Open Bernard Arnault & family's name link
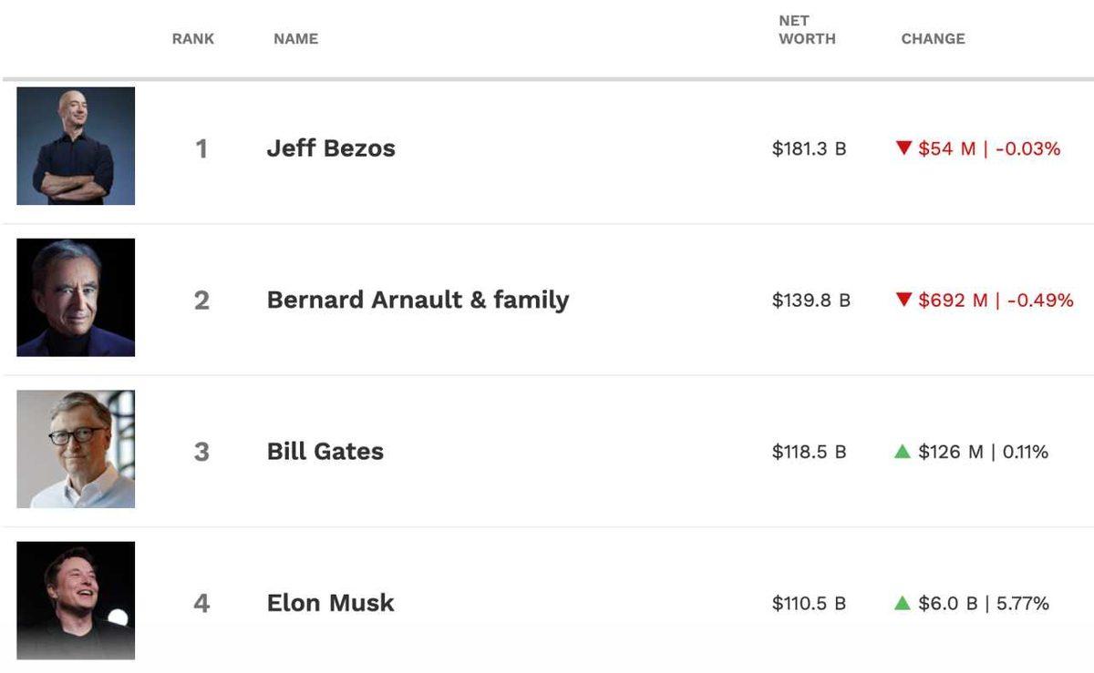This screenshot has width=1094, height=673. (418, 299)
